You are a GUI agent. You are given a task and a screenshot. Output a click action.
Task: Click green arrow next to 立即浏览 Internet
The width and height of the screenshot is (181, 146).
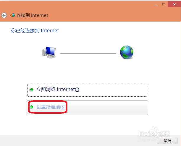(x=31, y=90)
